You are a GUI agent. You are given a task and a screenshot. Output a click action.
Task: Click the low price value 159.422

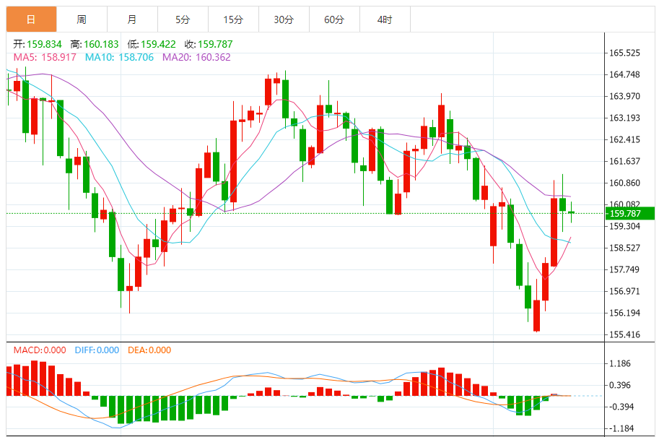(x=158, y=44)
